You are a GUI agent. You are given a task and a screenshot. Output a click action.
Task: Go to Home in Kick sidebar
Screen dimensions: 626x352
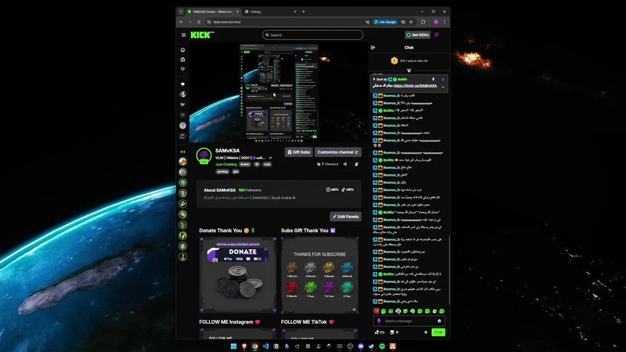click(183, 50)
